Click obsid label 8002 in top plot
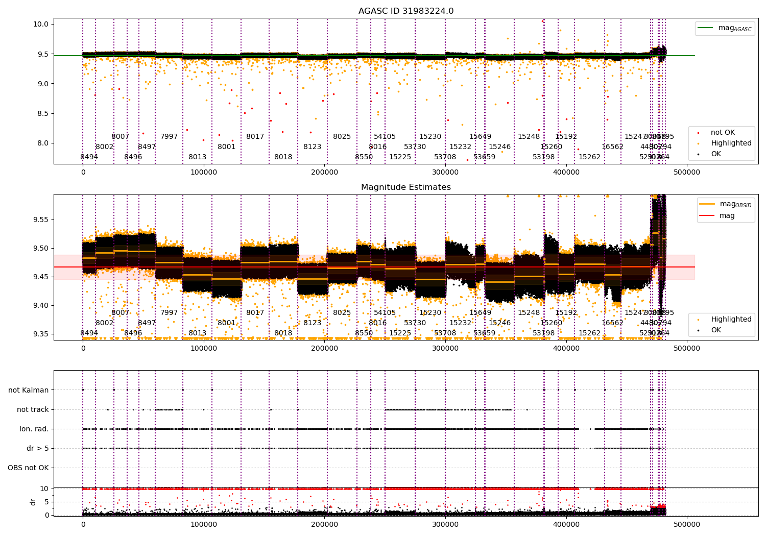This screenshot has height=536, width=766. pos(104,147)
